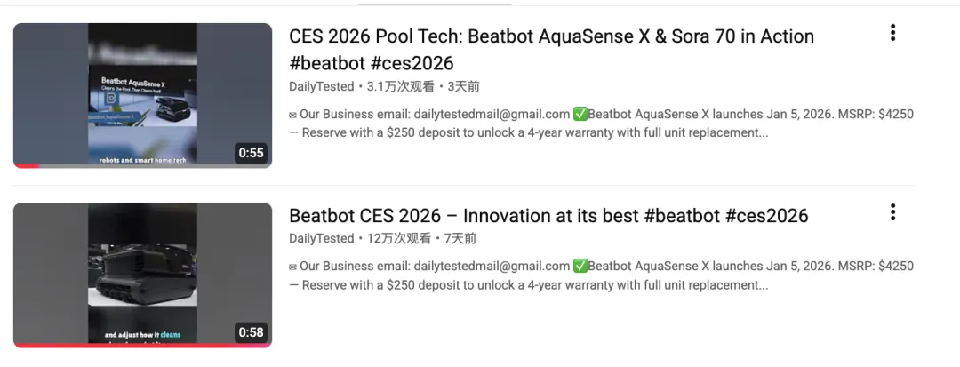Open more options menu for Innovation at its best video
This screenshot has width=960, height=367.
[x=892, y=212]
